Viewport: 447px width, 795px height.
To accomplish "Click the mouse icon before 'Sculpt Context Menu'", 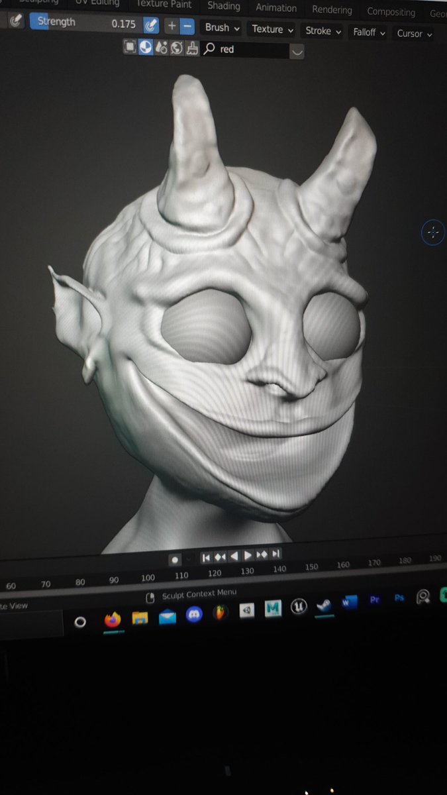I will [150, 598].
